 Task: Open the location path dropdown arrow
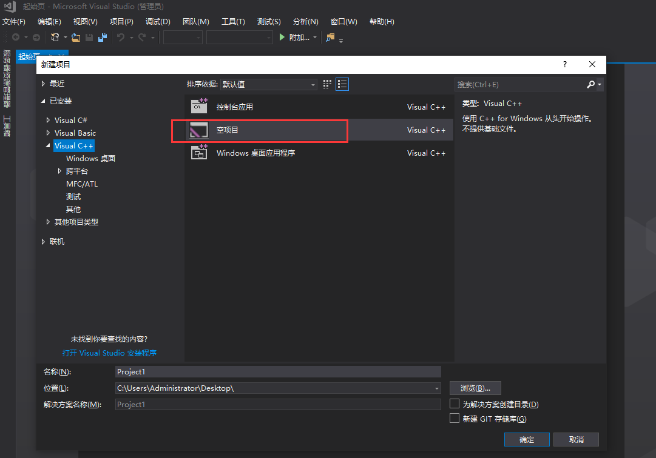(437, 388)
